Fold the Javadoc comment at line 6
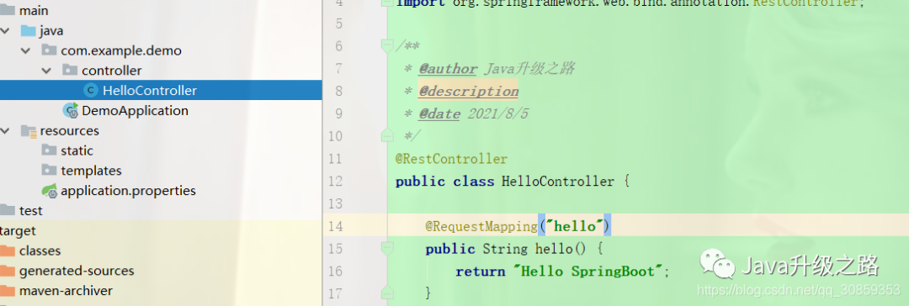909x306 pixels. [x=387, y=45]
